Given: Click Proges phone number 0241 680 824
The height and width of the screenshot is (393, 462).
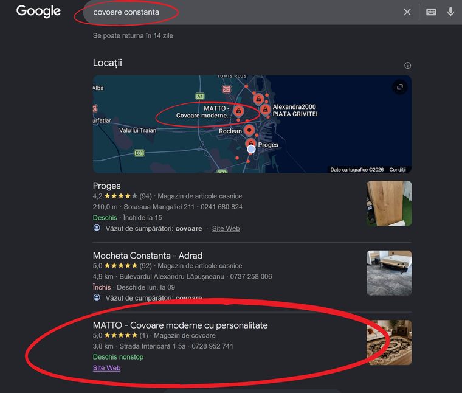Looking at the screenshot, I should [221, 207].
